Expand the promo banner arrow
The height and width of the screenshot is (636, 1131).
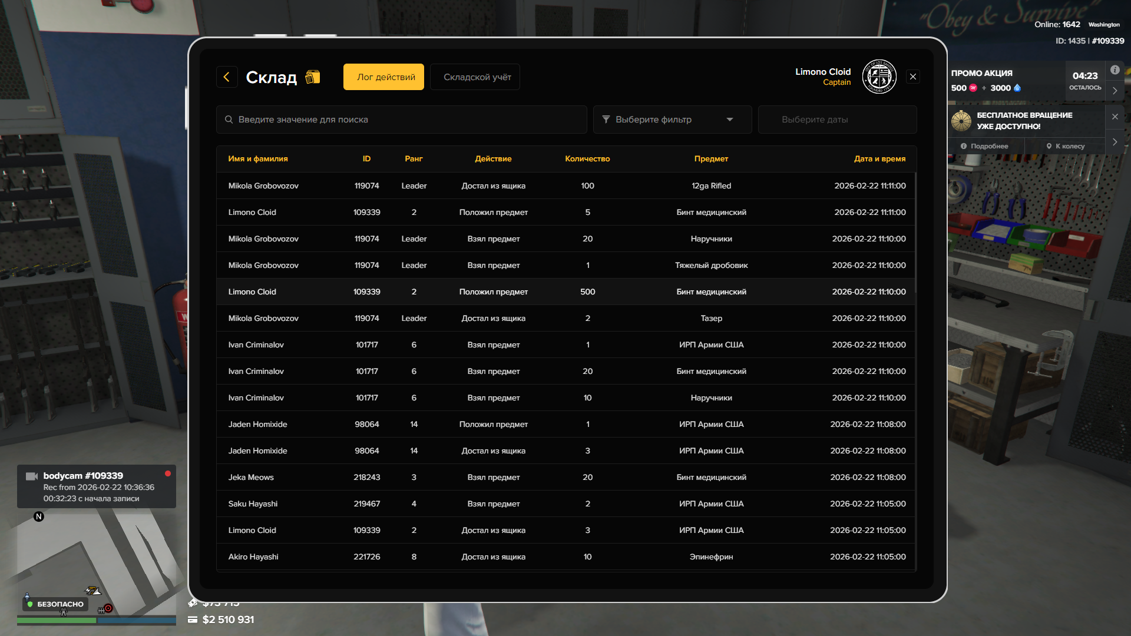(x=1115, y=91)
